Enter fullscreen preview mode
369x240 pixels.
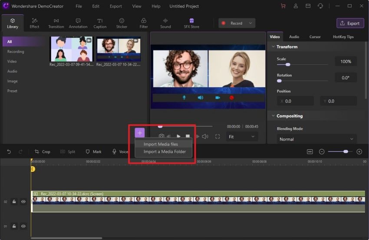[x=217, y=136]
